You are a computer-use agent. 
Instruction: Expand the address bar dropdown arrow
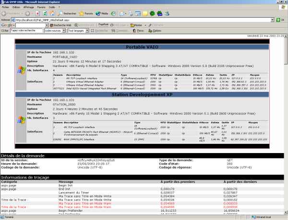coord(272,20)
